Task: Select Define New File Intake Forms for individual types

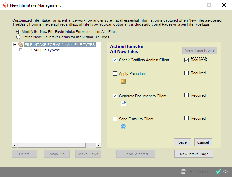Action: (19, 37)
